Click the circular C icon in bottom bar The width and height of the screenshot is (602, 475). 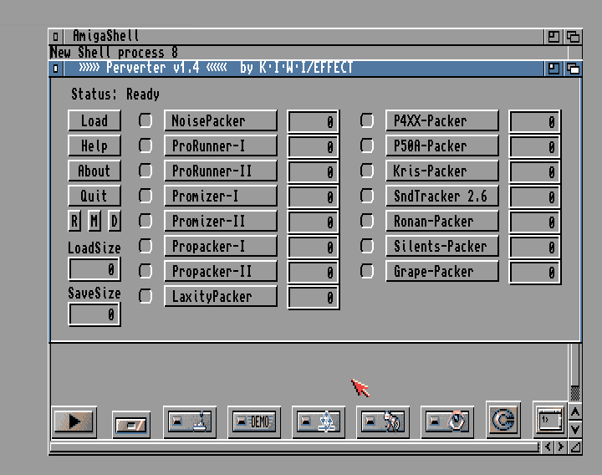pyautogui.click(x=503, y=421)
